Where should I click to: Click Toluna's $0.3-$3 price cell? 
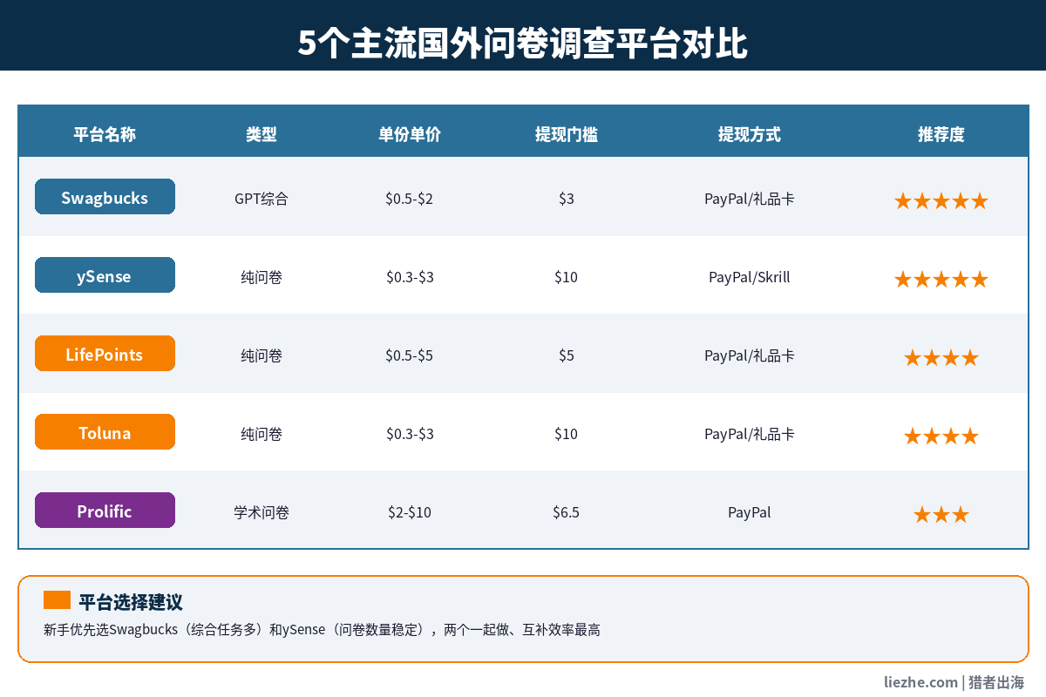pyautogui.click(x=410, y=434)
